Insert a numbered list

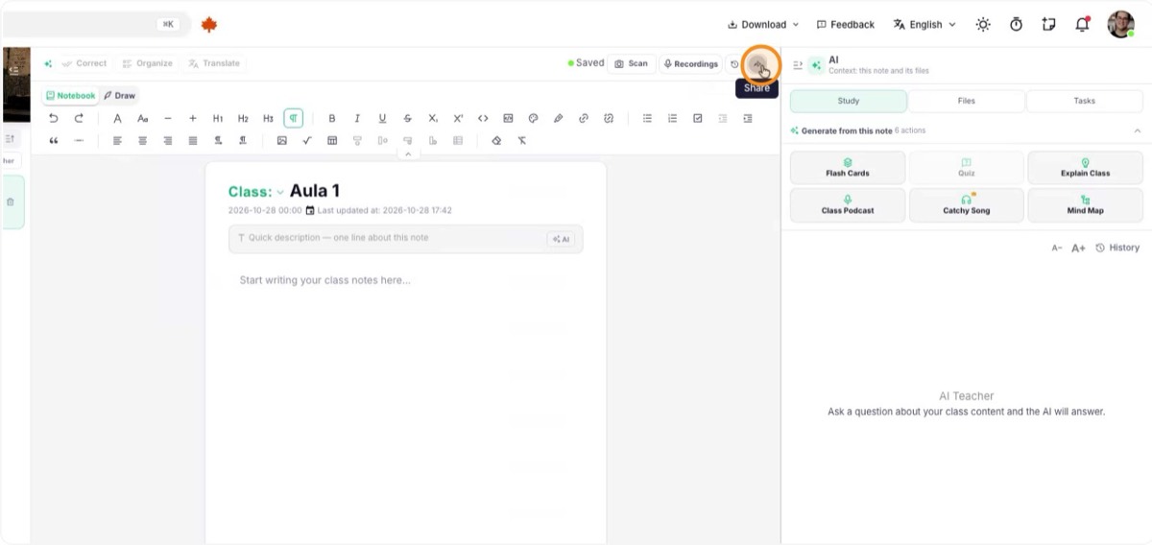(672, 118)
